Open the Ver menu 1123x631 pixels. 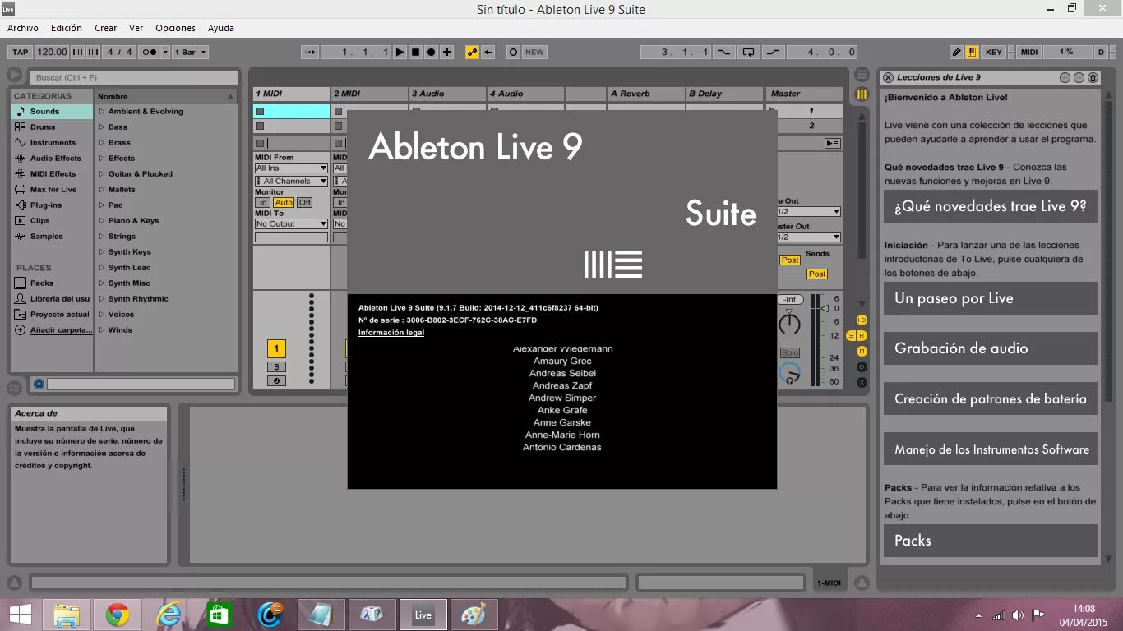pyautogui.click(x=136, y=28)
